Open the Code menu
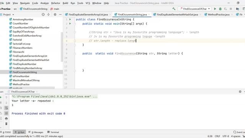245x138 pixels. (x=35, y=3)
